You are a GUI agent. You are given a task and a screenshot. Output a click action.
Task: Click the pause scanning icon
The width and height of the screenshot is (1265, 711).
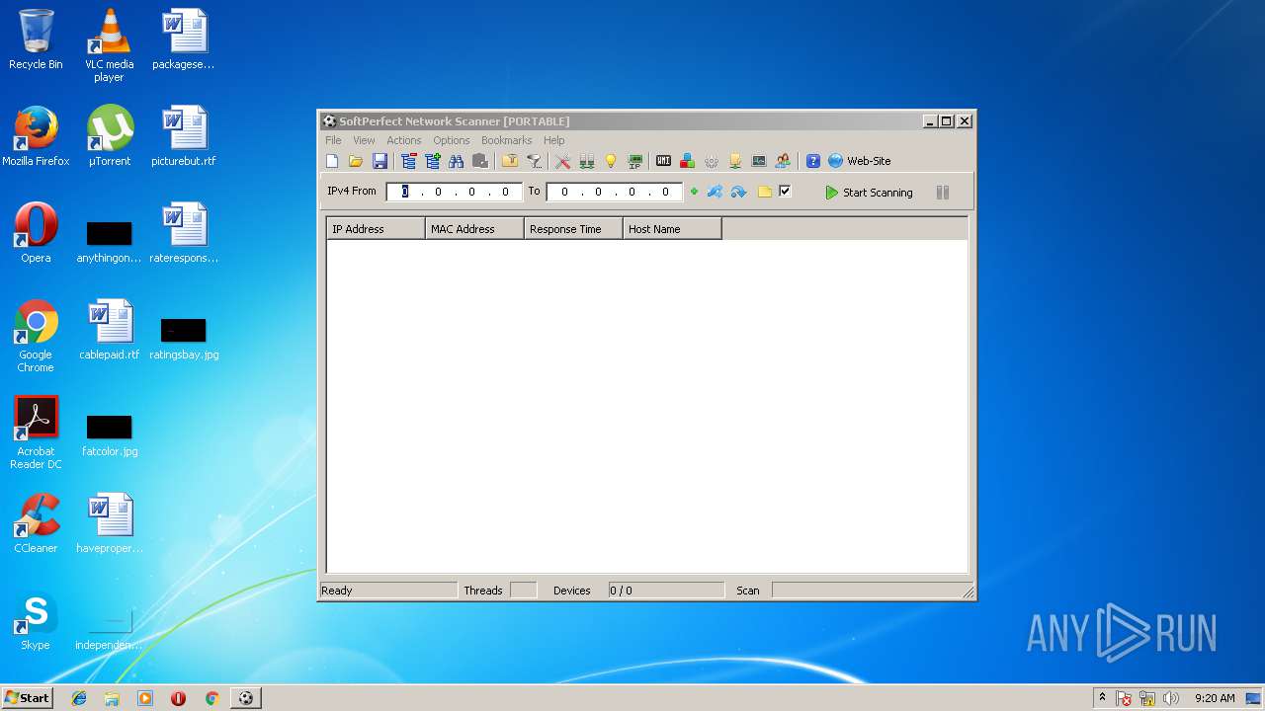943,193
